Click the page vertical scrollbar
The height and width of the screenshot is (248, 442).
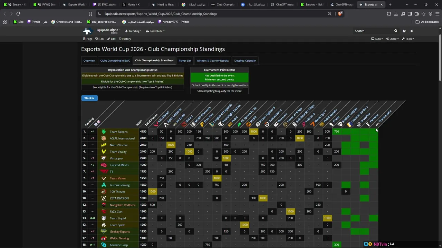[440, 59]
